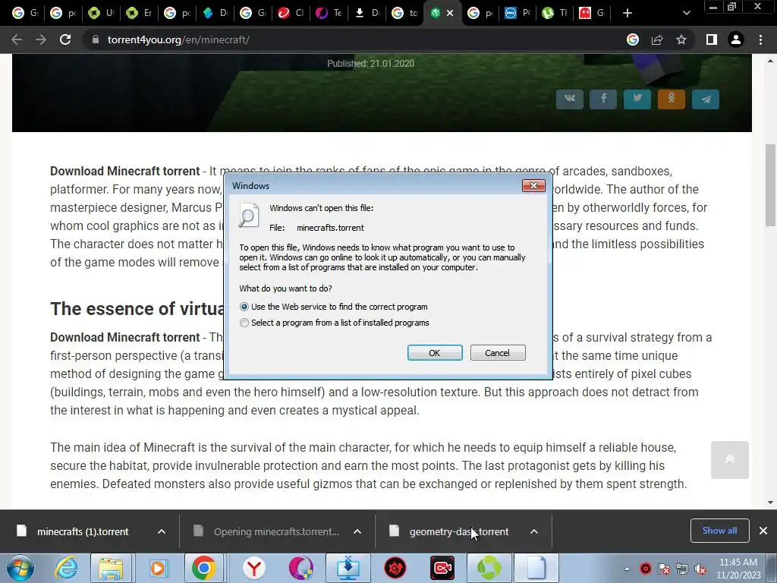Screen dimensions: 777x583
Task: Cancel the Windows file dialog
Action: [x=498, y=353]
